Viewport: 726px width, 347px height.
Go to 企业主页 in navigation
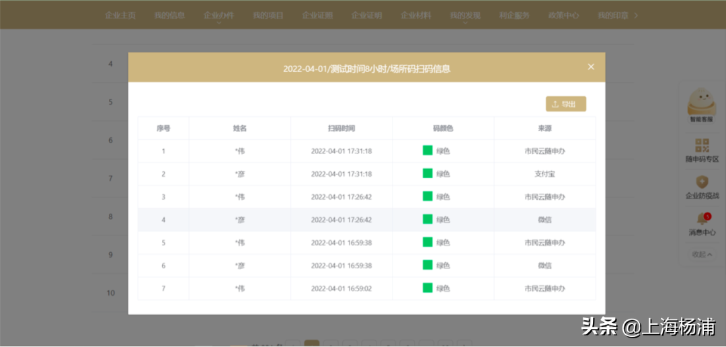120,15
